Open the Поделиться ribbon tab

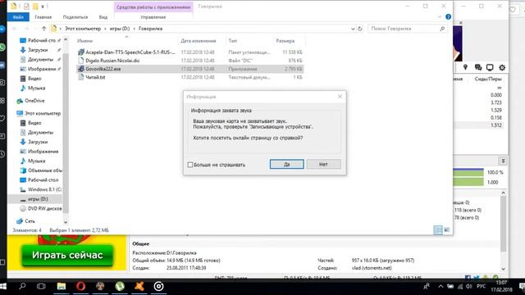(x=75, y=17)
